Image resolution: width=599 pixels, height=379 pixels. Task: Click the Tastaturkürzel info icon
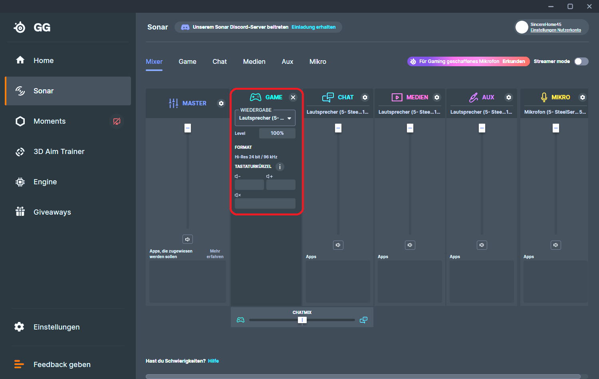pyautogui.click(x=280, y=166)
